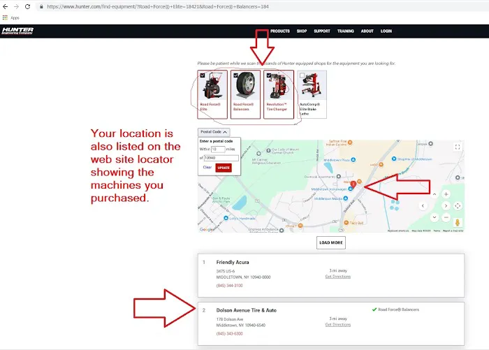Click Report a map error link

(453, 231)
